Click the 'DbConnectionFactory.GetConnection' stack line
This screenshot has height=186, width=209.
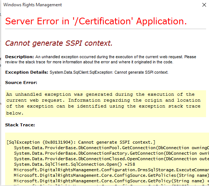[111, 153]
